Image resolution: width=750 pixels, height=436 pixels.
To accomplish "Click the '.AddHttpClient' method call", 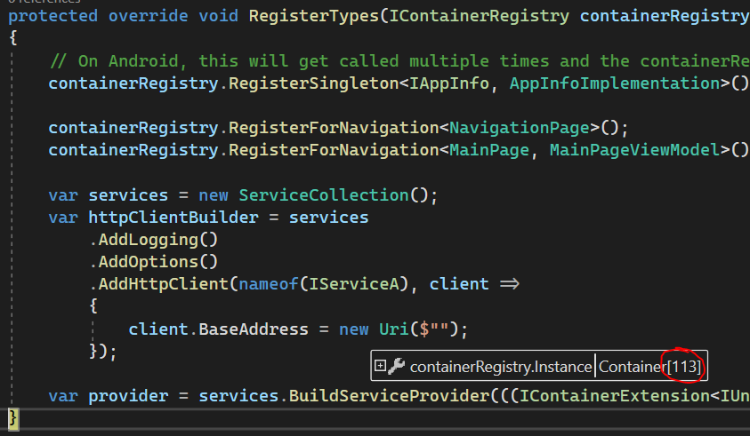I will 158,284.
